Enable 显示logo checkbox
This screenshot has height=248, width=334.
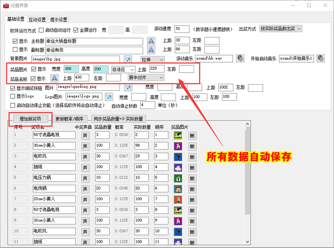[x=12, y=96]
